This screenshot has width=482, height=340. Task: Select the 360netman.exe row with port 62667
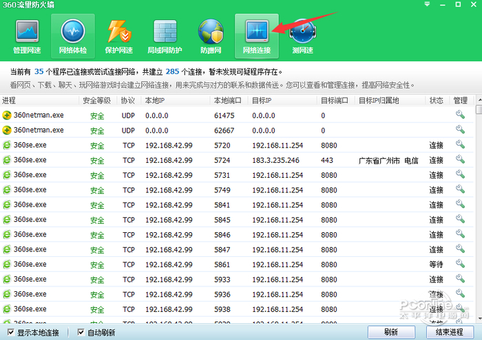(207, 130)
